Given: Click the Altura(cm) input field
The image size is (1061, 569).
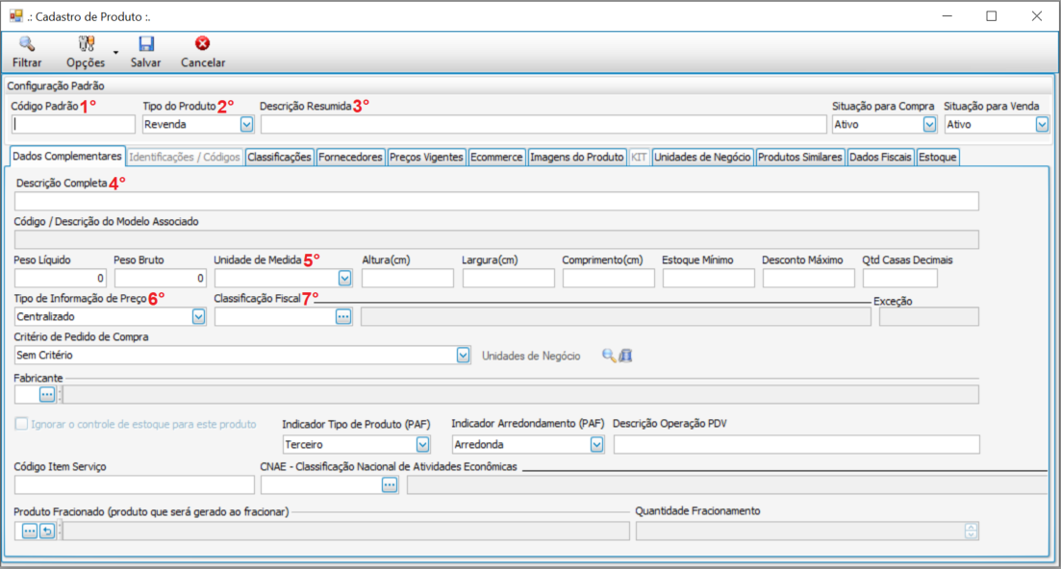Looking at the screenshot, I should [407, 278].
